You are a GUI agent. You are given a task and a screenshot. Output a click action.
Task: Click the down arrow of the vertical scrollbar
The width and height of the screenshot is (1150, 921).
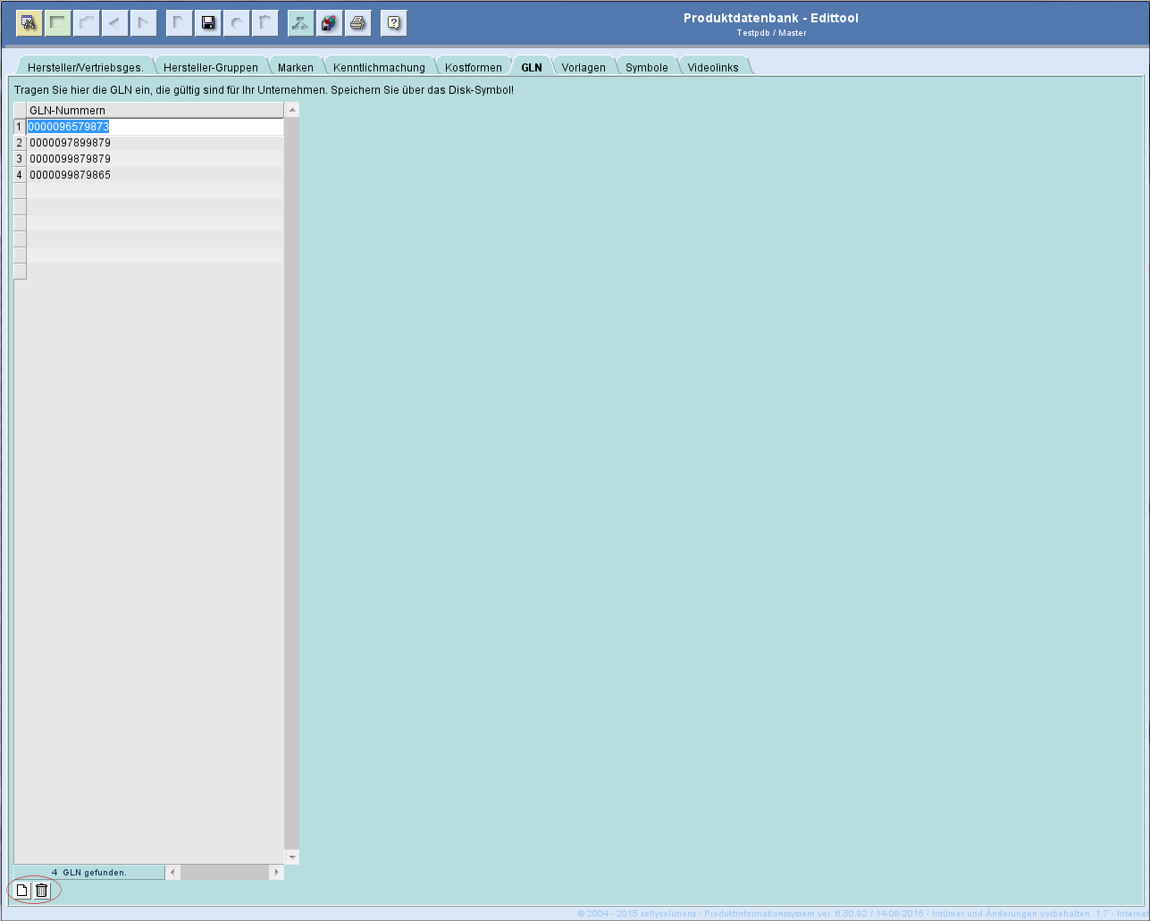click(291, 858)
